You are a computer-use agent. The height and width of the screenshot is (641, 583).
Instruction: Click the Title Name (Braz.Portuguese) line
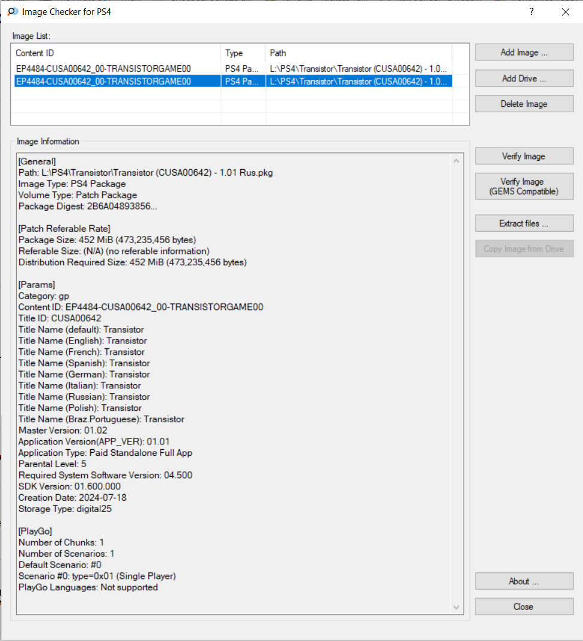pyautogui.click(x=102, y=419)
